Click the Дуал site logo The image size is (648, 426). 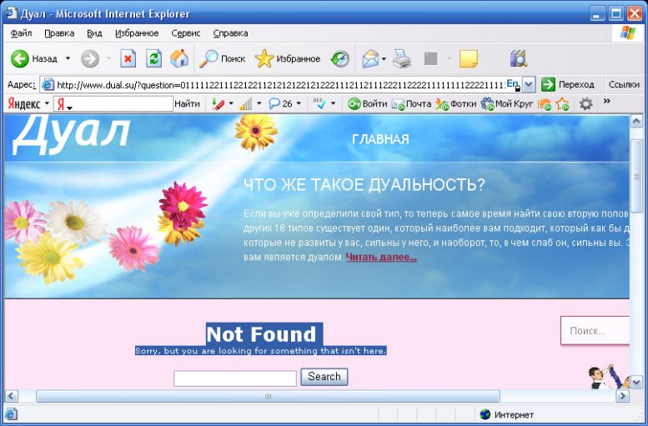coord(71,133)
